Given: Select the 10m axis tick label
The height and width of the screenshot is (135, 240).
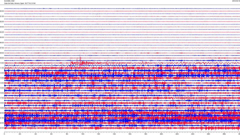Looking at the screenshot, I should click(x=83, y=134).
